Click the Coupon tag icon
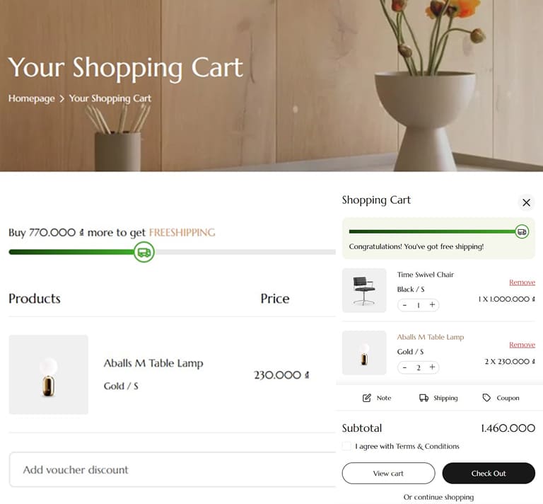Viewport: 543px width, 504px height. click(x=486, y=398)
